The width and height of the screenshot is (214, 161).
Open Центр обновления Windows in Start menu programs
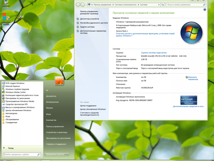pyautogui.click(x=18, y=110)
